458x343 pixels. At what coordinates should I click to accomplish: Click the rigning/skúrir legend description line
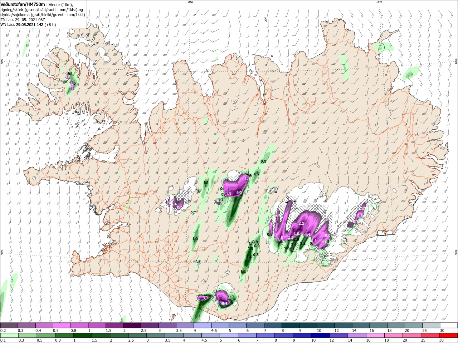coord(42,10)
